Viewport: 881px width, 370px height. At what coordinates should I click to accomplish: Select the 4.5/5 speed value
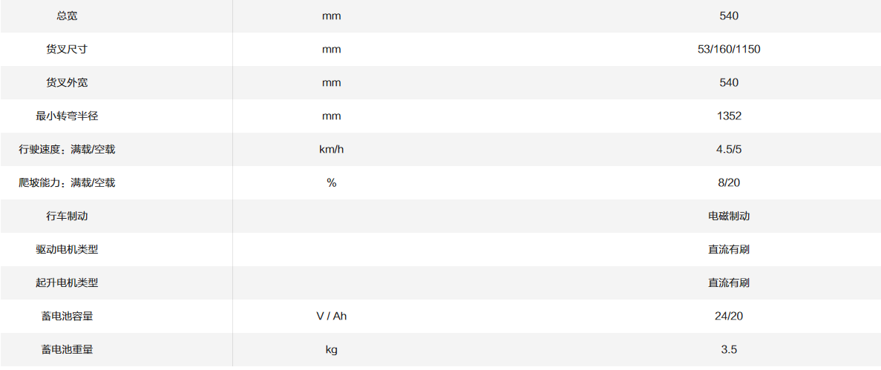pyautogui.click(x=728, y=149)
